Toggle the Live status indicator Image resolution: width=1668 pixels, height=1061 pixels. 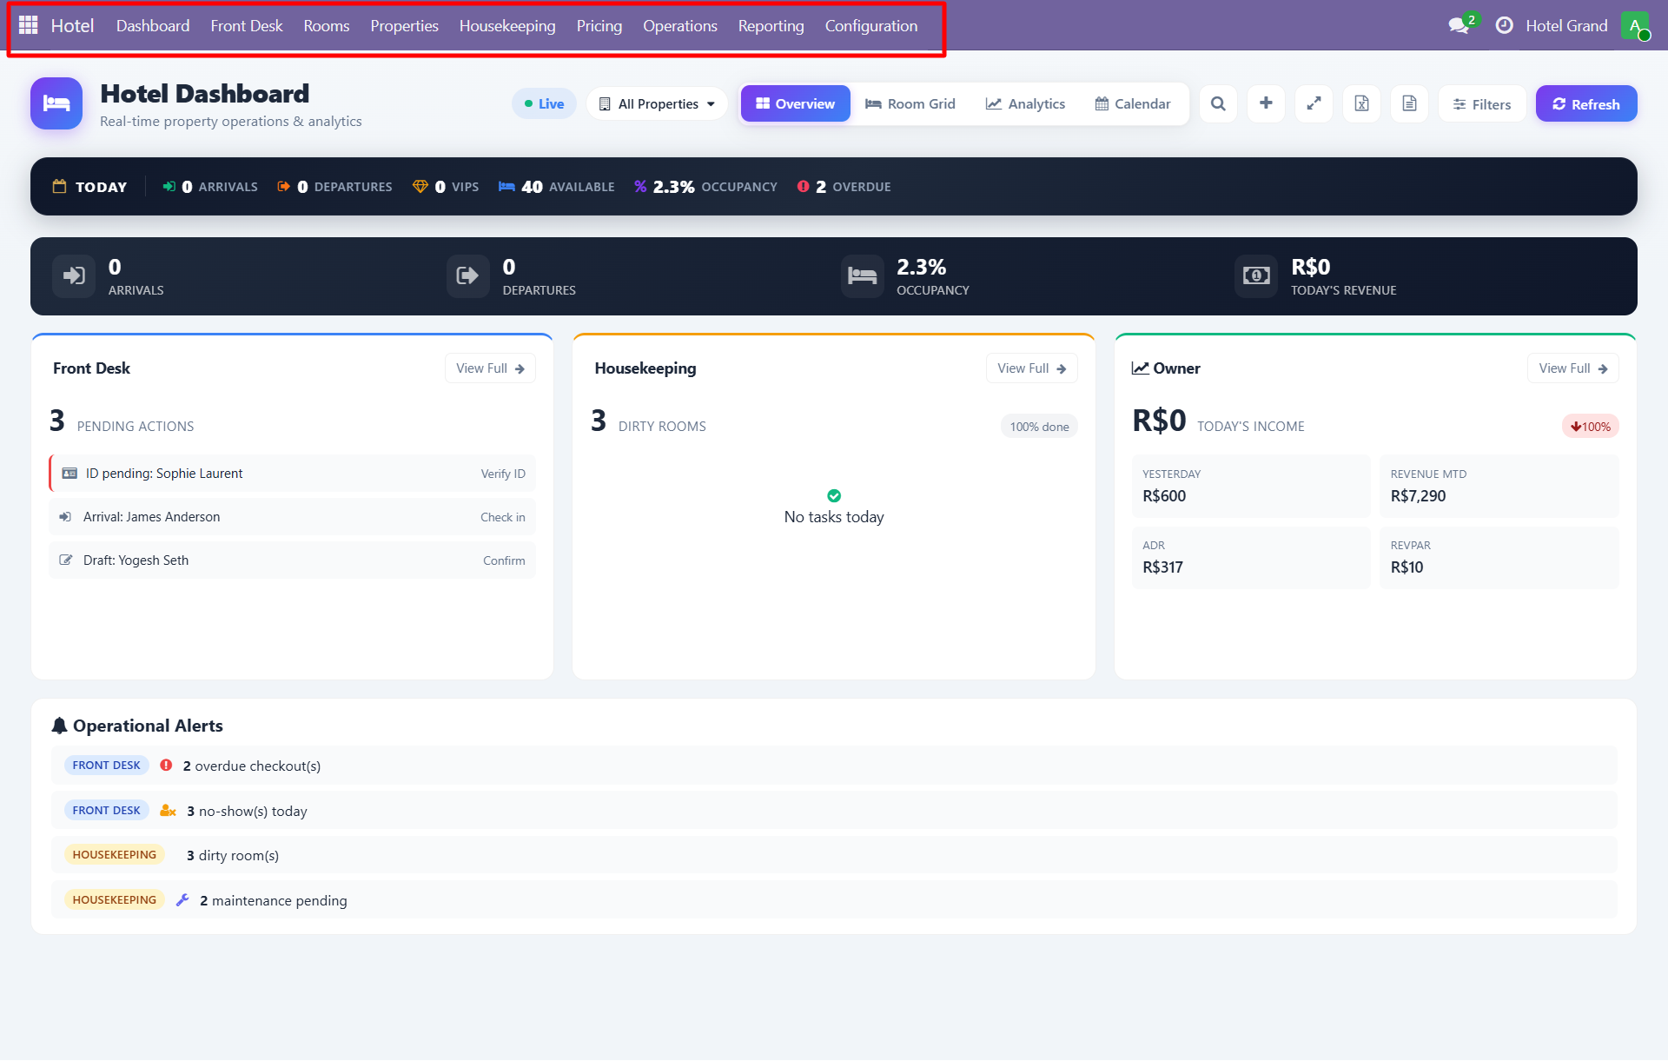click(544, 103)
